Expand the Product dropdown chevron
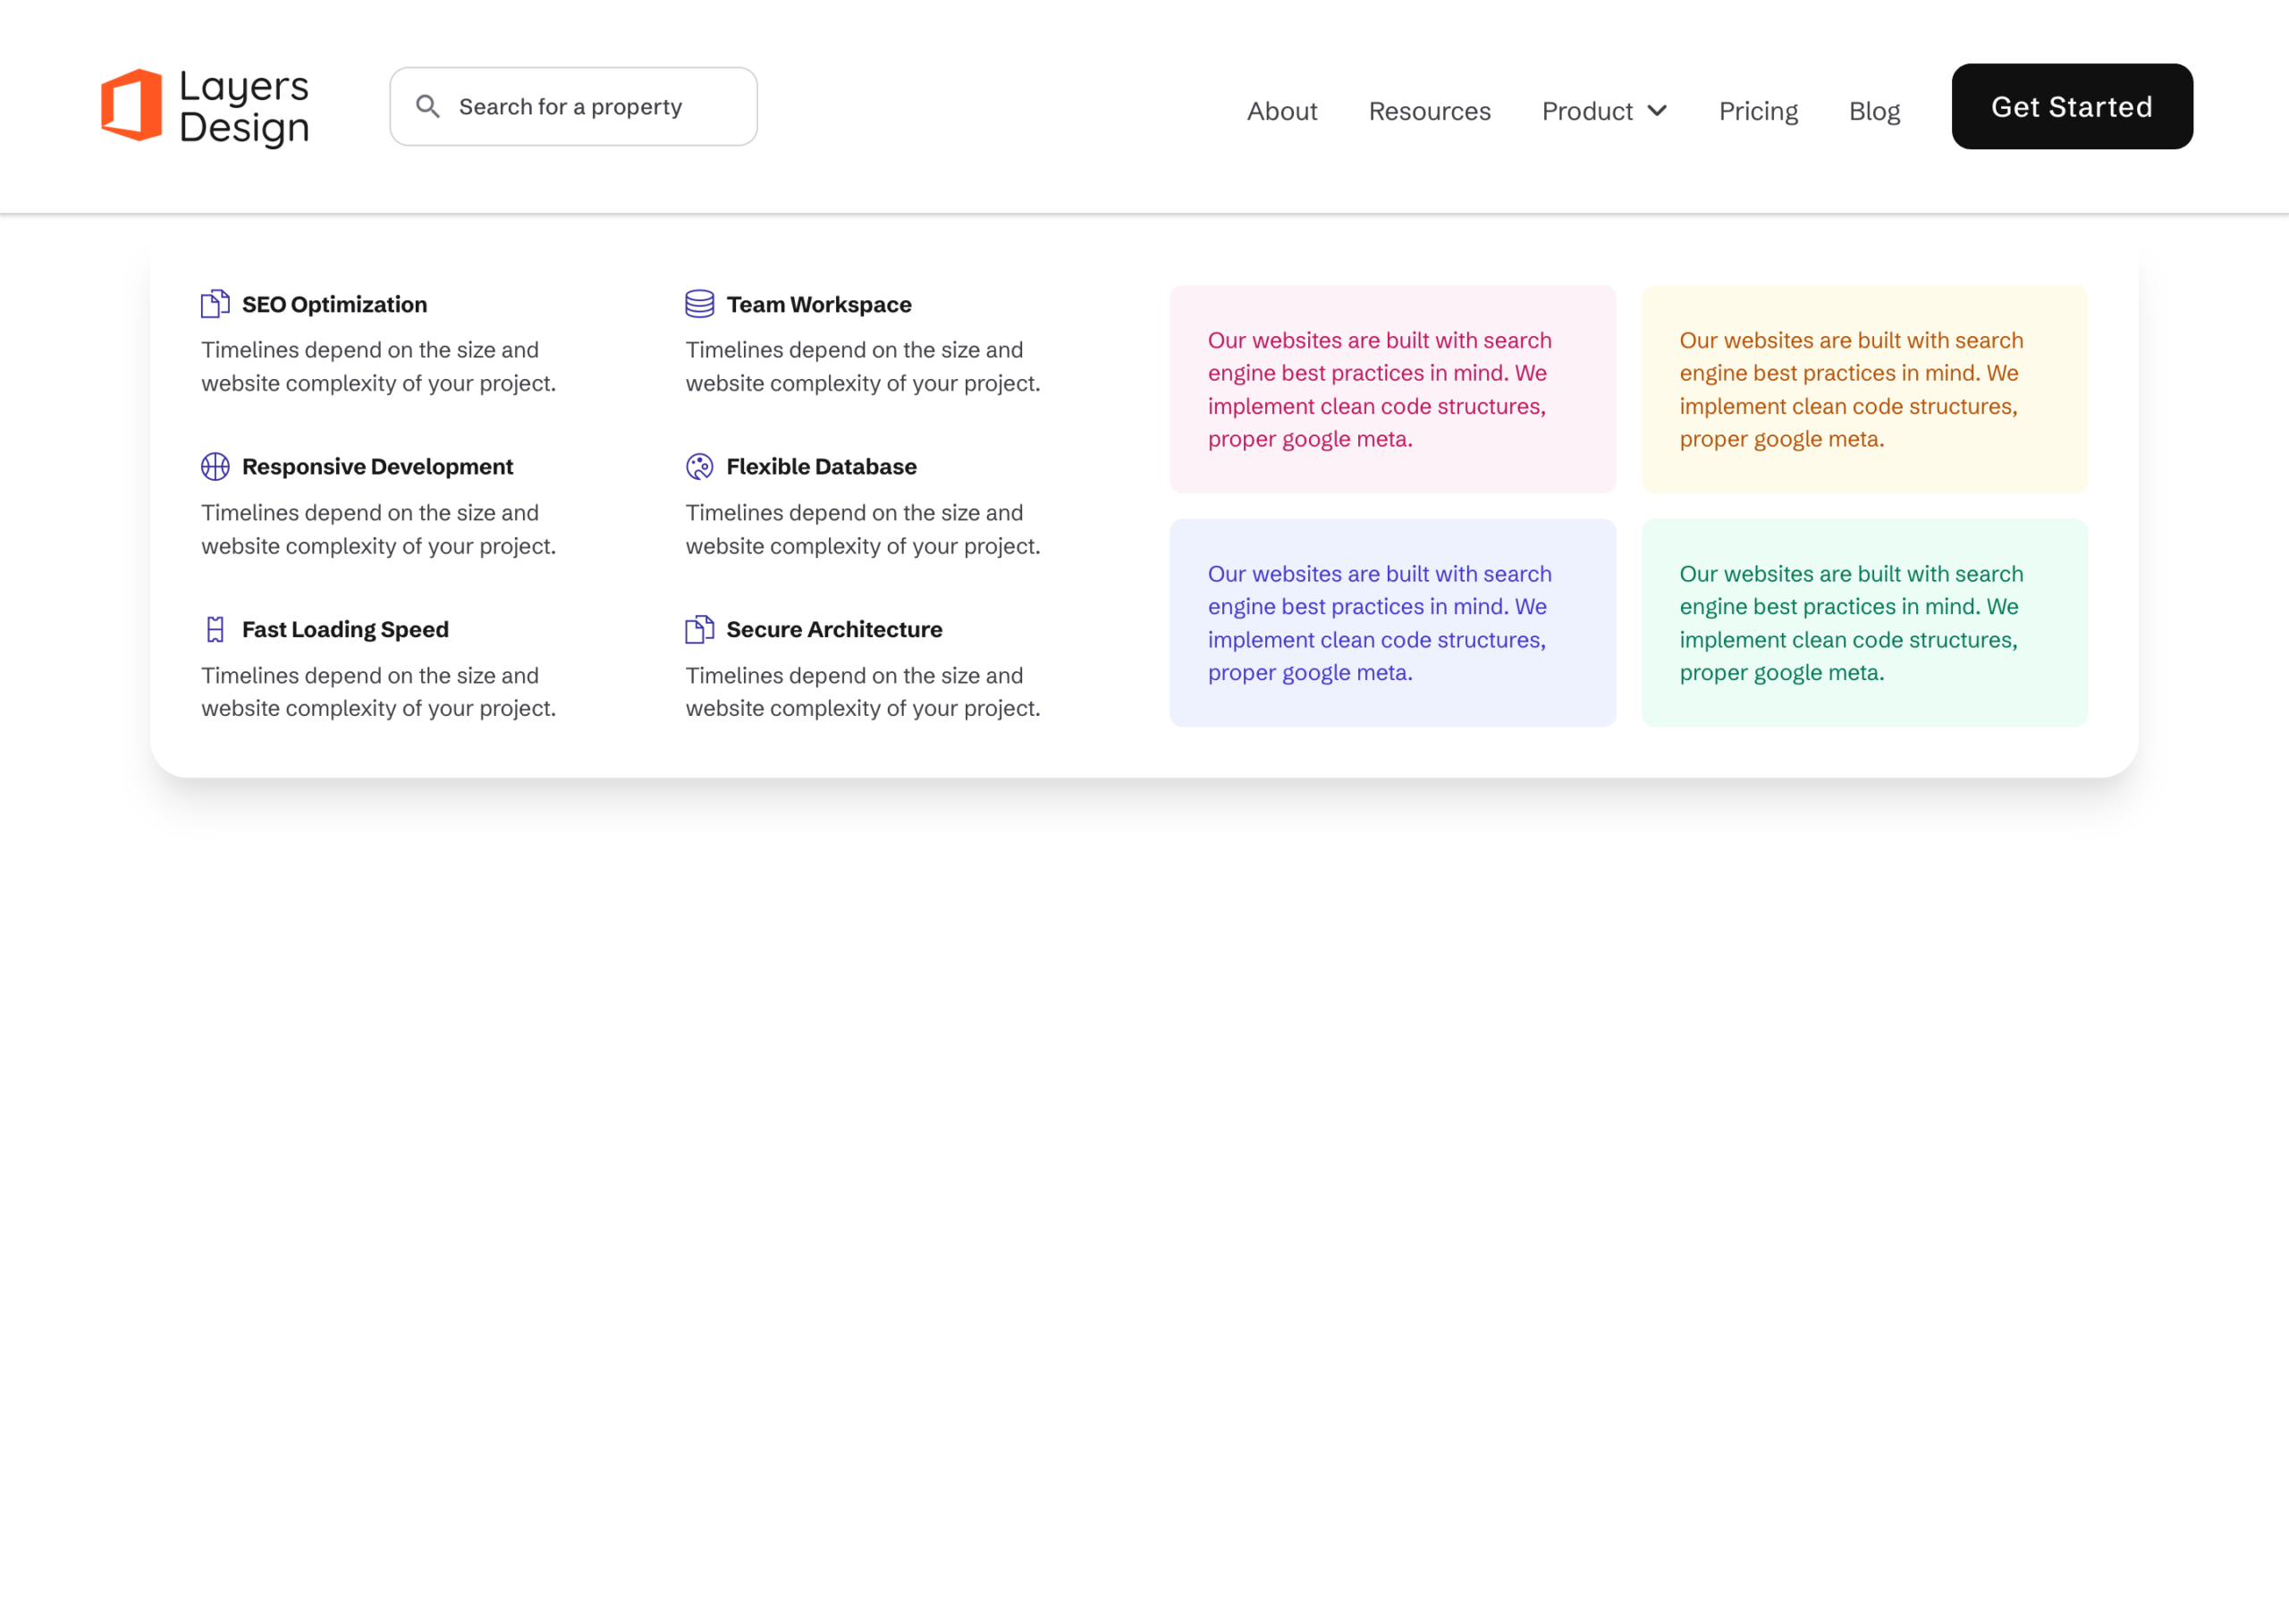2289x1624 pixels. [1657, 111]
